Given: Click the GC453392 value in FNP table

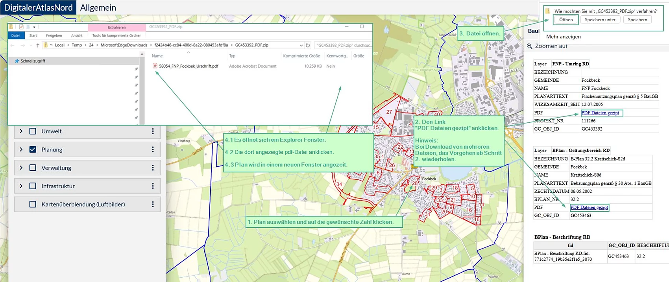Looking at the screenshot, I should (x=592, y=129).
